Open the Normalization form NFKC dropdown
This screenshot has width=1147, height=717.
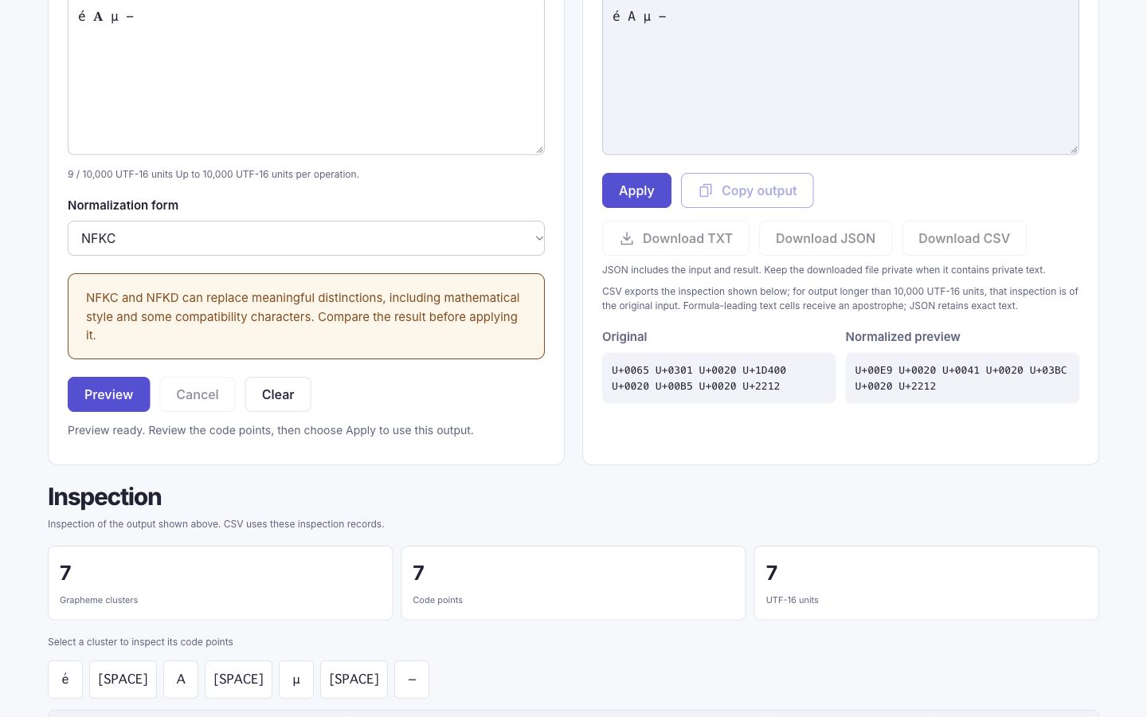coord(306,238)
